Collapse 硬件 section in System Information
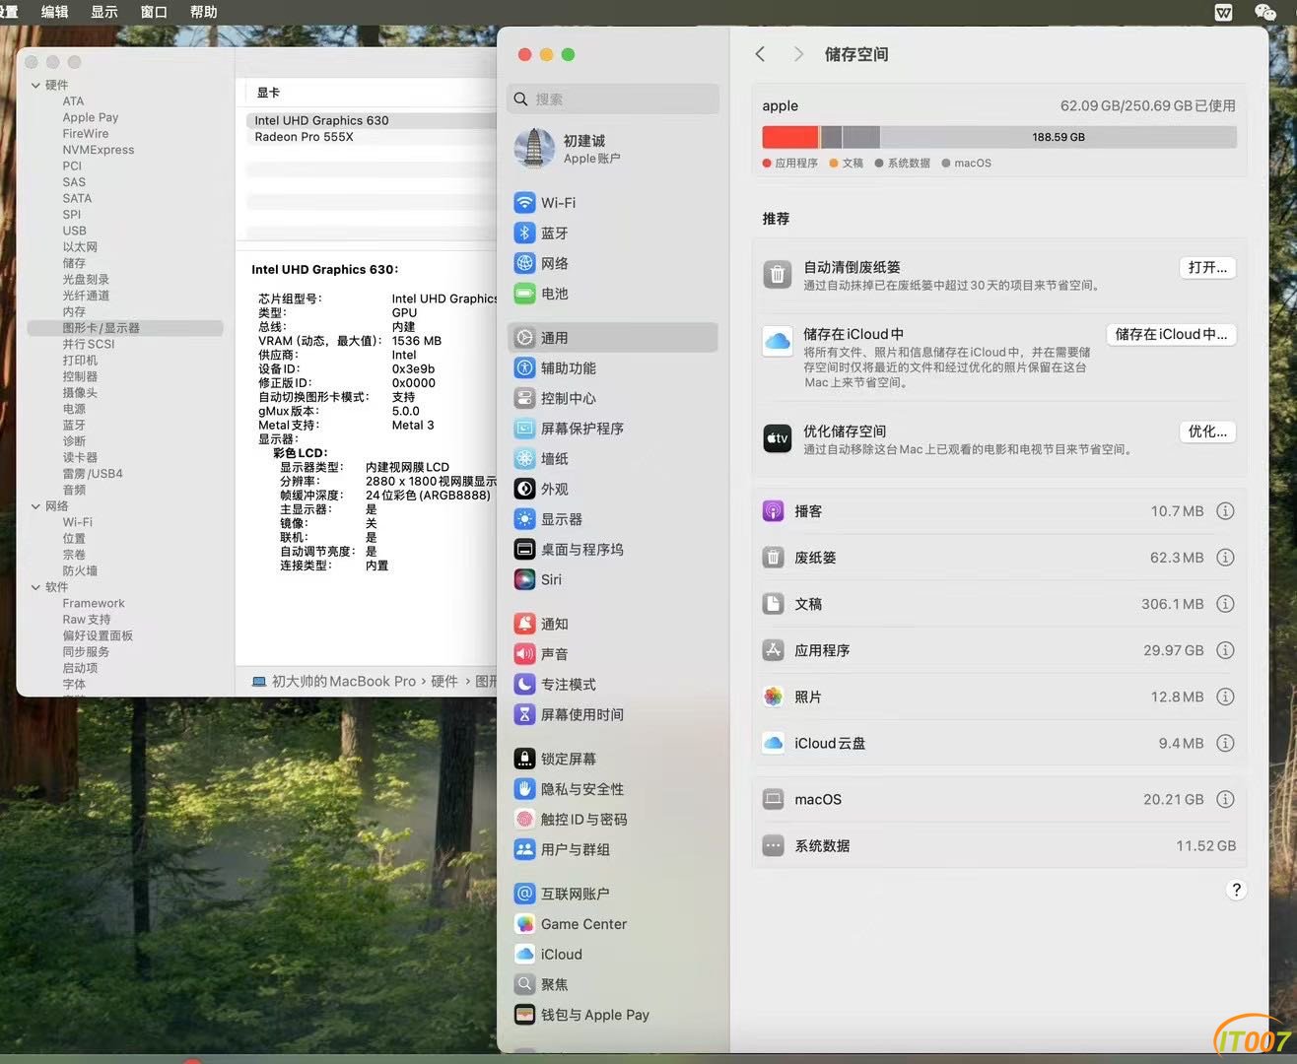The height and width of the screenshot is (1064, 1297). (35, 86)
